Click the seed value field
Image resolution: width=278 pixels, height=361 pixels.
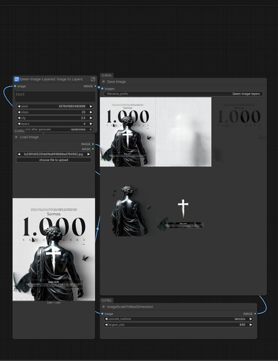55,106
